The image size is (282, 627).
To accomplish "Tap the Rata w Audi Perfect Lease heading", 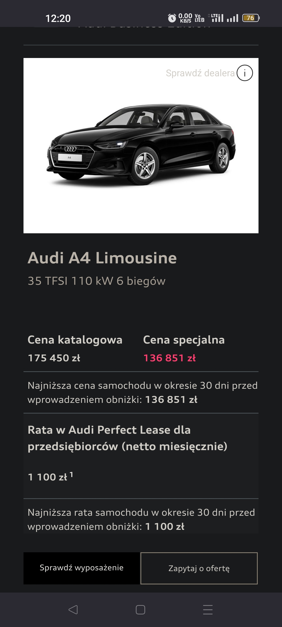I will point(127,438).
